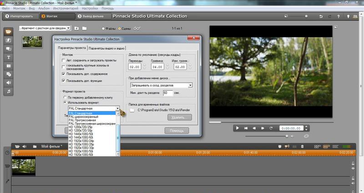Open the Альбом menu
This screenshot has width=364, height=193.
[x=44, y=8]
